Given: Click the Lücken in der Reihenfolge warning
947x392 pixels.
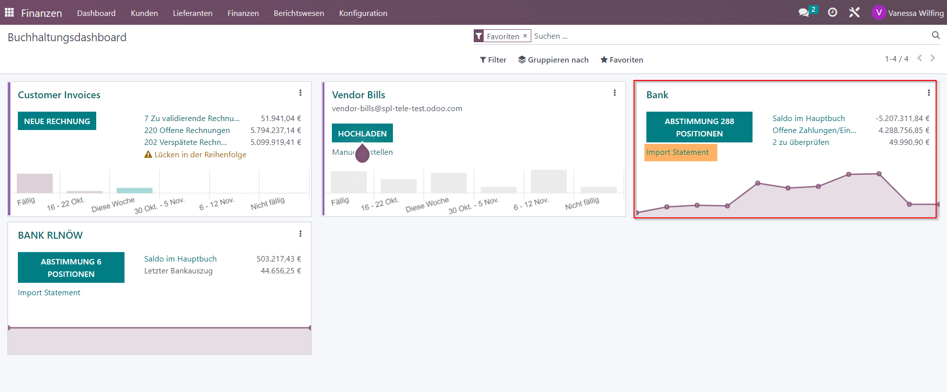Looking at the screenshot, I should coord(195,155).
